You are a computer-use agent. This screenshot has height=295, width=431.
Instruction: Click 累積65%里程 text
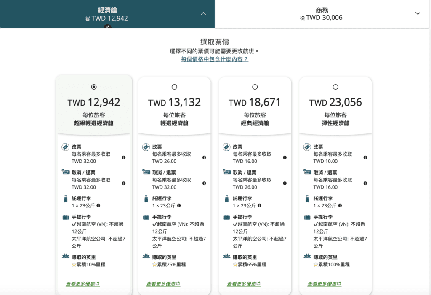click(x=252, y=264)
